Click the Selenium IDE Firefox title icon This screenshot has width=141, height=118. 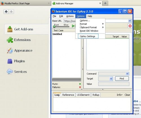pos(53,11)
